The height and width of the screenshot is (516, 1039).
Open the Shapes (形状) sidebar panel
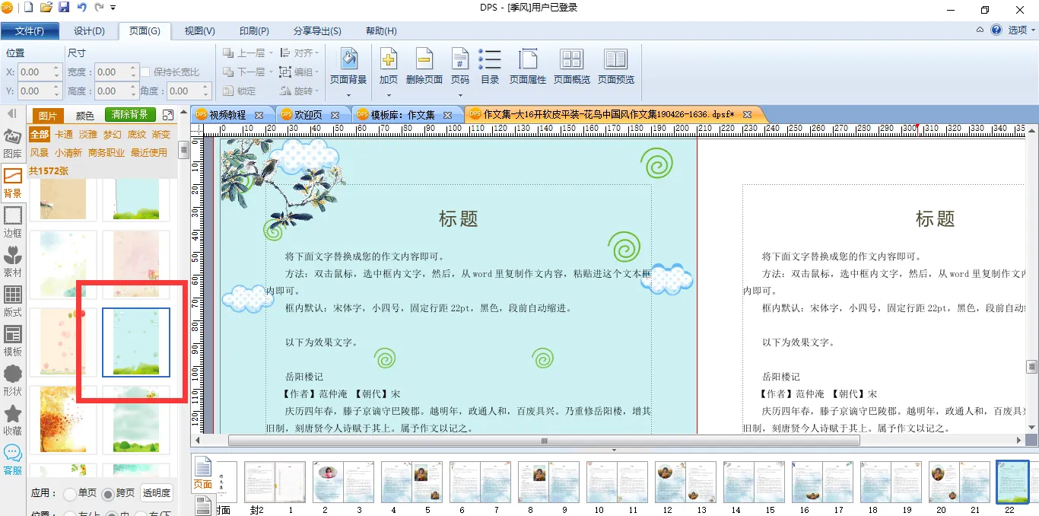(13, 380)
